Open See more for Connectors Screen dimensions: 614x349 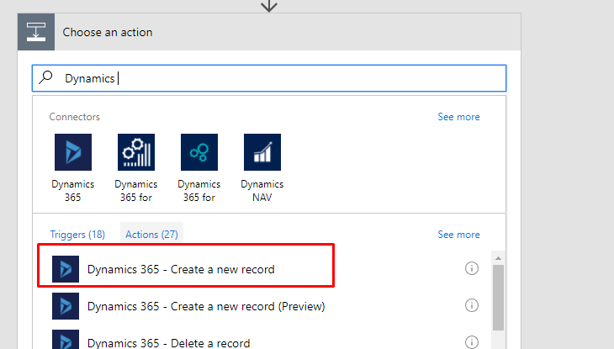click(458, 117)
